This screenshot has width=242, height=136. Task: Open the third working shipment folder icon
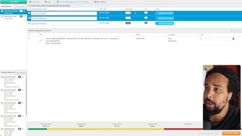tap(2, 103)
